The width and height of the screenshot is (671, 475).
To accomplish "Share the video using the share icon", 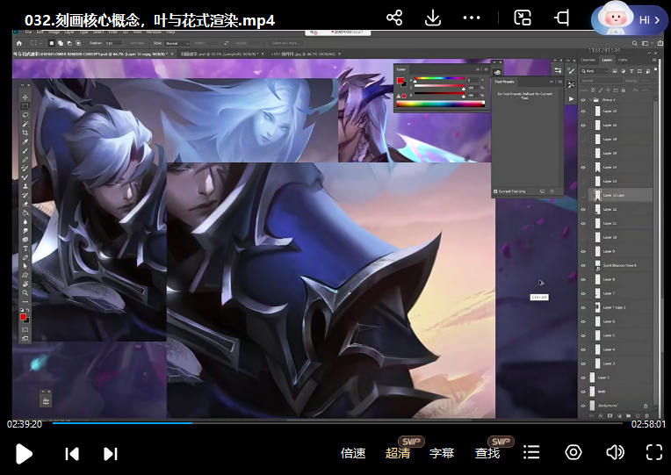I will click(x=394, y=18).
